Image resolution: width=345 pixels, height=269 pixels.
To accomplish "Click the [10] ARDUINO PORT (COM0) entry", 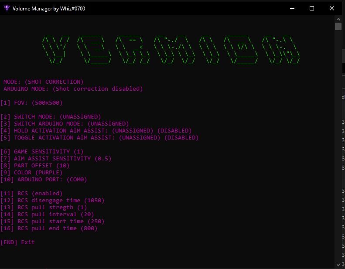I will (x=45, y=180).
